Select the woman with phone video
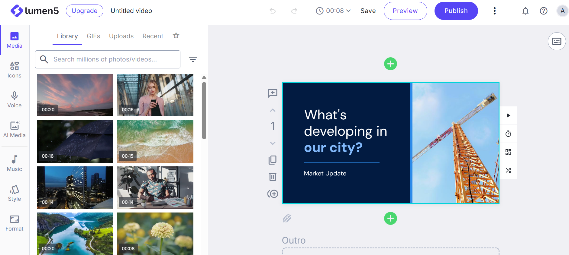569x255 pixels. point(155,95)
